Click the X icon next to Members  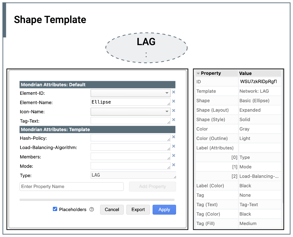pos(173,156)
